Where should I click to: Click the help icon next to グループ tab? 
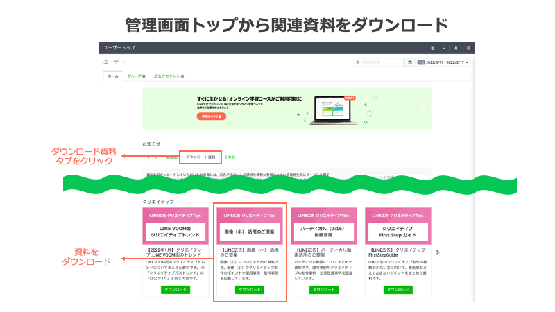(x=143, y=76)
